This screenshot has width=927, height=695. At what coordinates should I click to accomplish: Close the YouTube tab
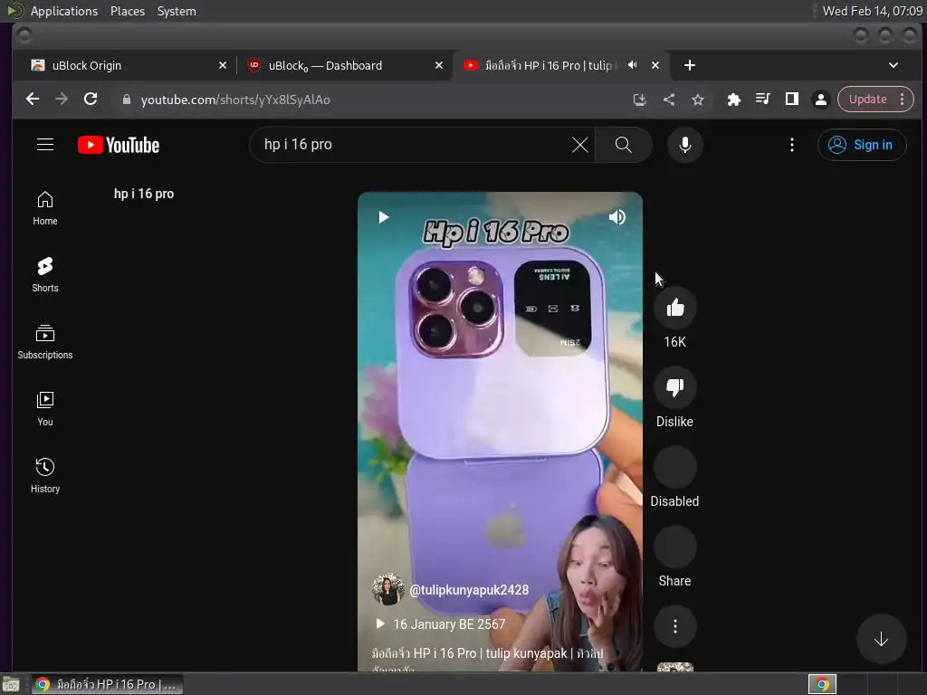click(x=655, y=65)
